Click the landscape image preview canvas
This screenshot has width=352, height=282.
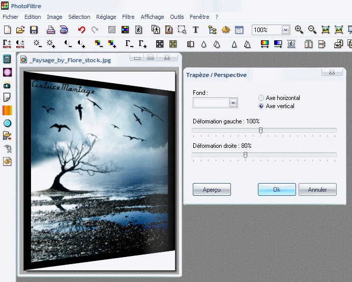99,171
